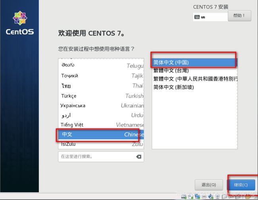Select ไทย Thai language row
Viewport: 258px width, 200px height.
[x=101, y=86]
